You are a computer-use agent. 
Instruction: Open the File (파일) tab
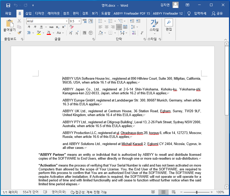[8, 14]
